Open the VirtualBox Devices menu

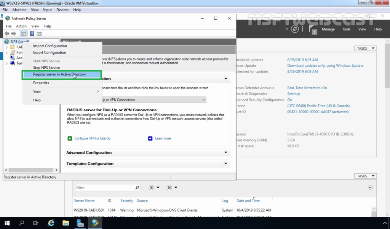point(62,9)
